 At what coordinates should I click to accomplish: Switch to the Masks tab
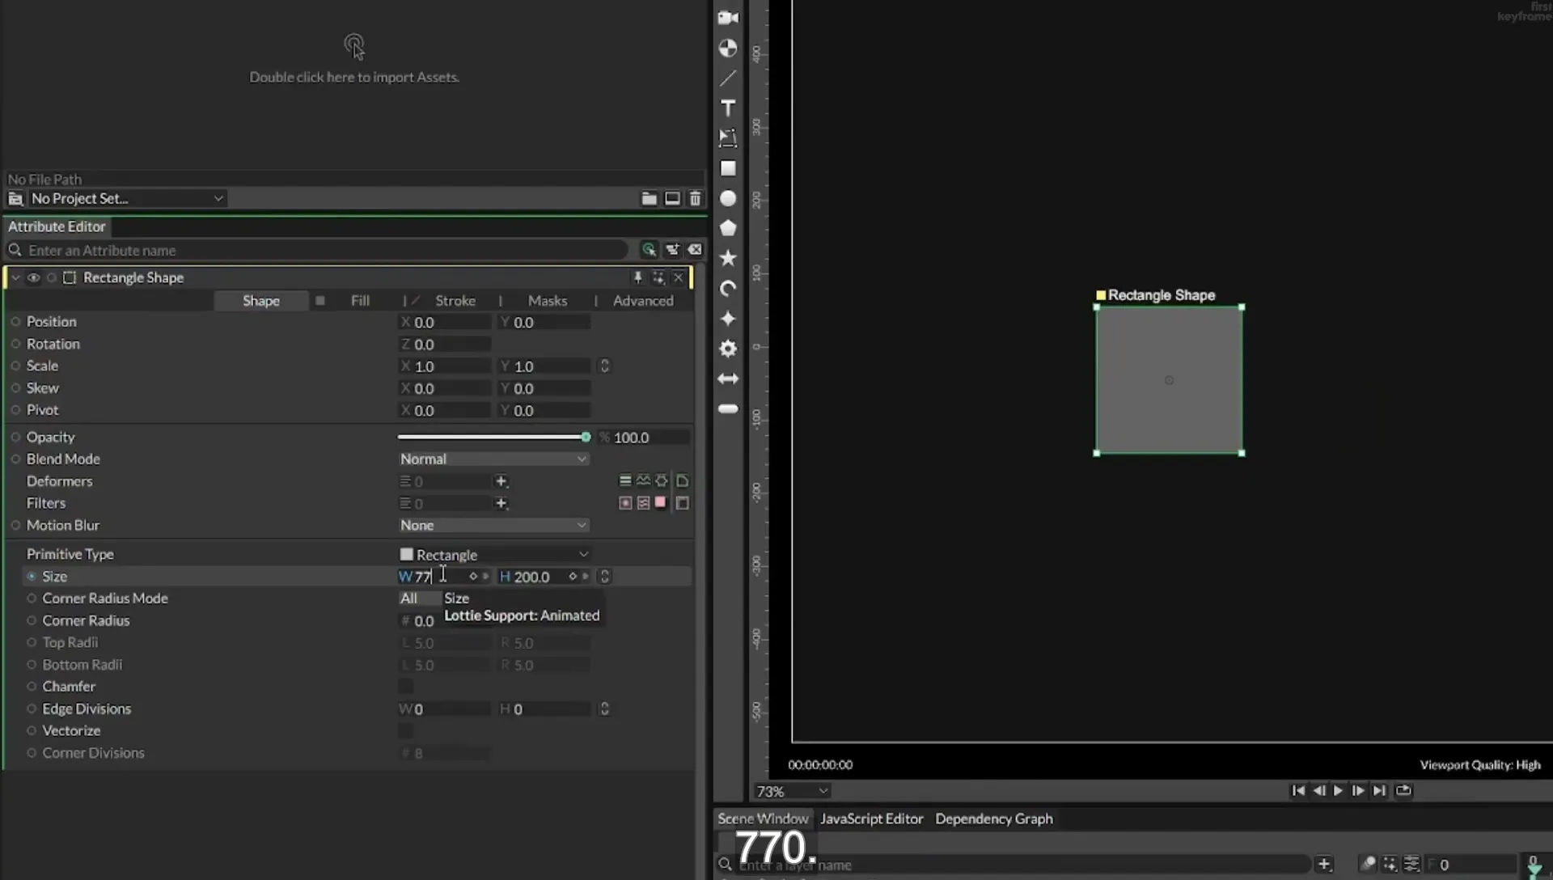548,301
